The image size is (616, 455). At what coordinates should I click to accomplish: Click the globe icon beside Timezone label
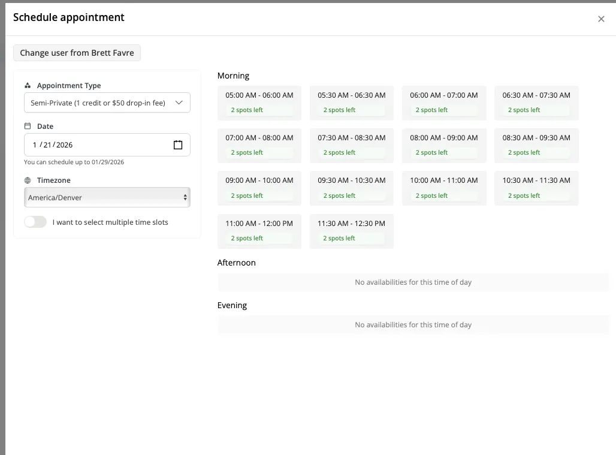pos(28,180)
